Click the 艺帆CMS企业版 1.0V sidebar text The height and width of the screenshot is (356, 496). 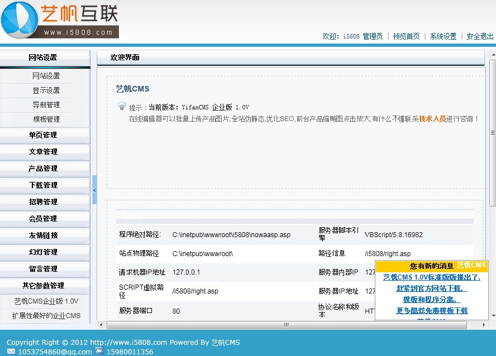coord(46,301)
